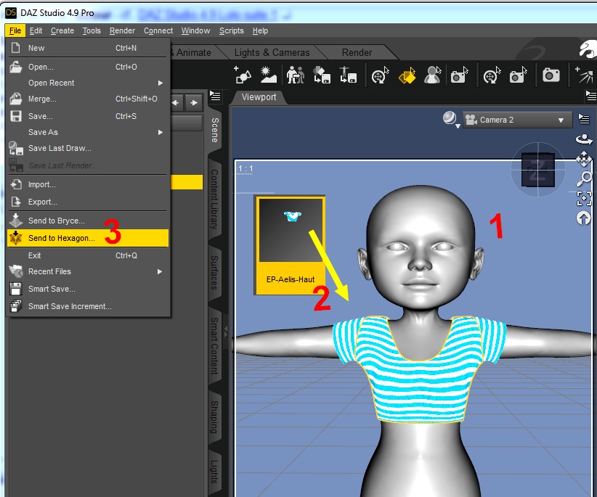Open the Edit menu

point(36,30)
